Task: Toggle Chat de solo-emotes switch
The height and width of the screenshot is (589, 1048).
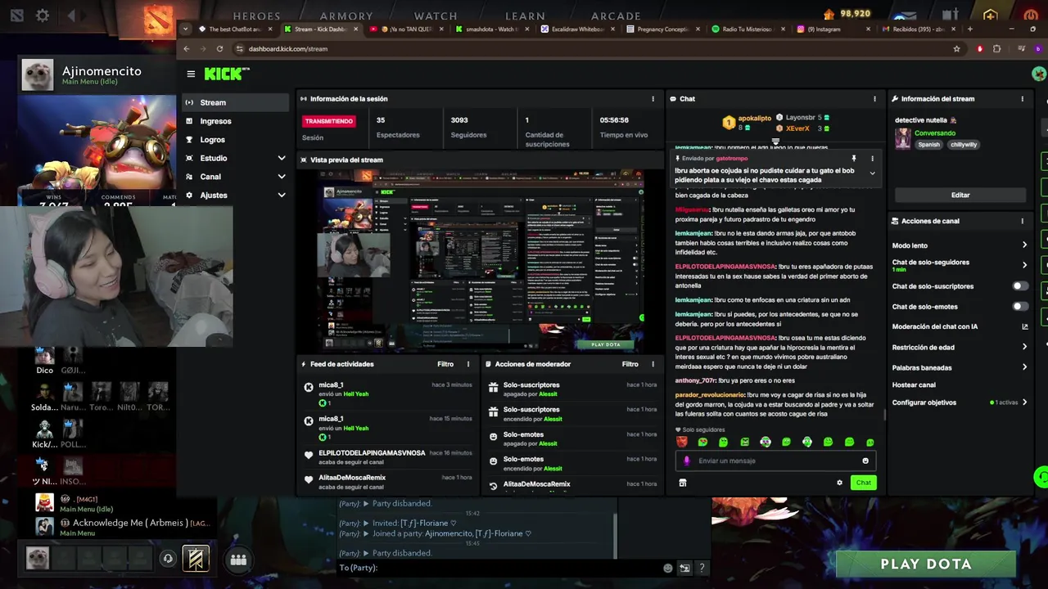Action: 1020,307
